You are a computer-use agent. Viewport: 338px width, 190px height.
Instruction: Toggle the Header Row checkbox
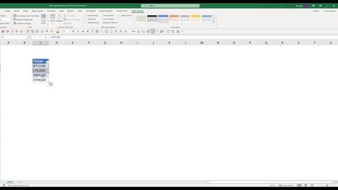86,15
